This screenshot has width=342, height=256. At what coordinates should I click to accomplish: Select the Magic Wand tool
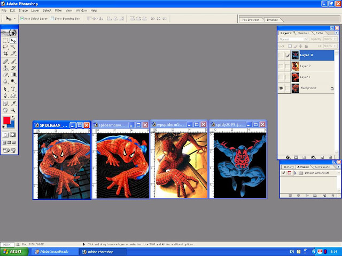tap(13, 46)
